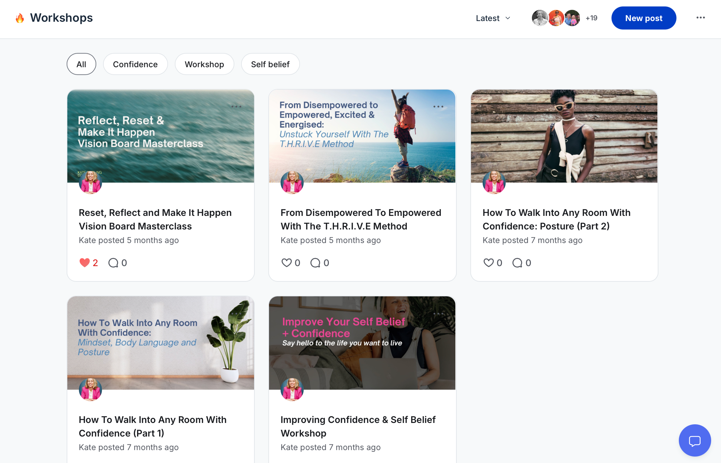Like the Posture (Part 2) post
This screenshot has height=463, width=721.
(x=488, y=263)
